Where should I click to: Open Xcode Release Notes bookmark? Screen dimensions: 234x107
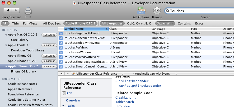coord(22,84)
